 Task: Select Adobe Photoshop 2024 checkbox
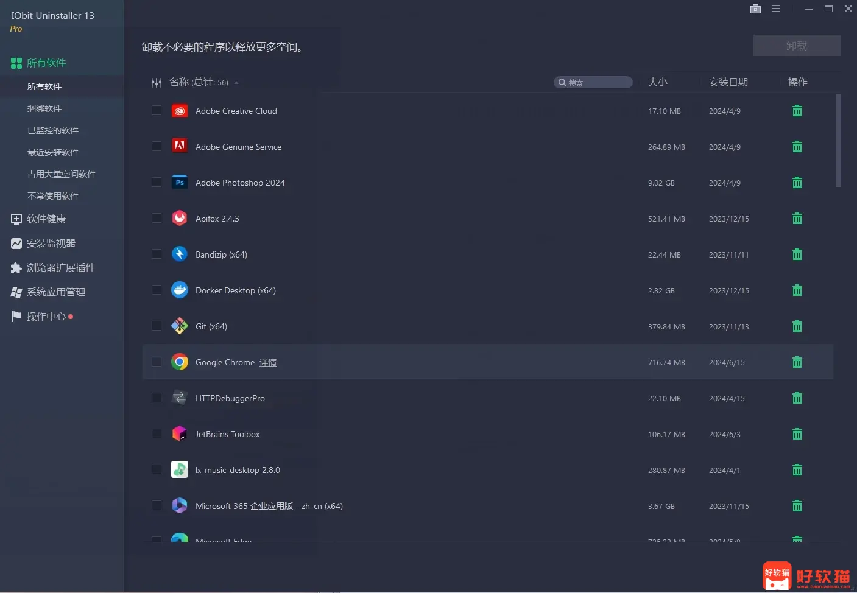pyautogui.click(x=157, y=183)
